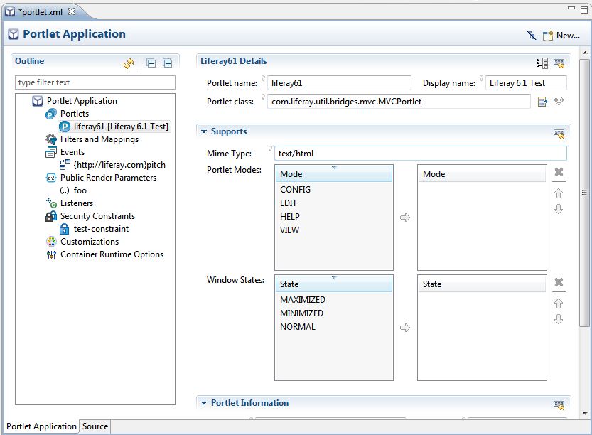This screenshot has width=592, height=435.
Task: Click move up arrow beside Portlet Modes
Action: tap(559, 193)
